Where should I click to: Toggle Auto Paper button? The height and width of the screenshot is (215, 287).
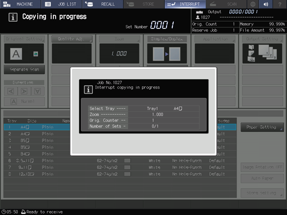(x=262, y=178)
